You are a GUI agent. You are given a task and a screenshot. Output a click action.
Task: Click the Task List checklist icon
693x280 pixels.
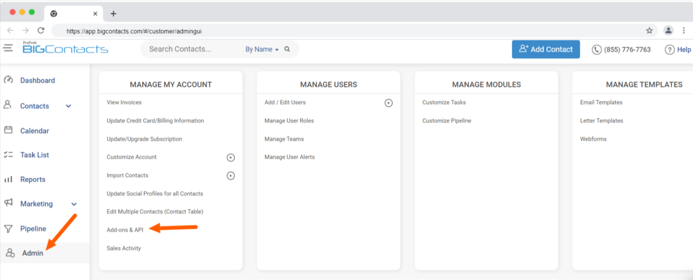8,155
